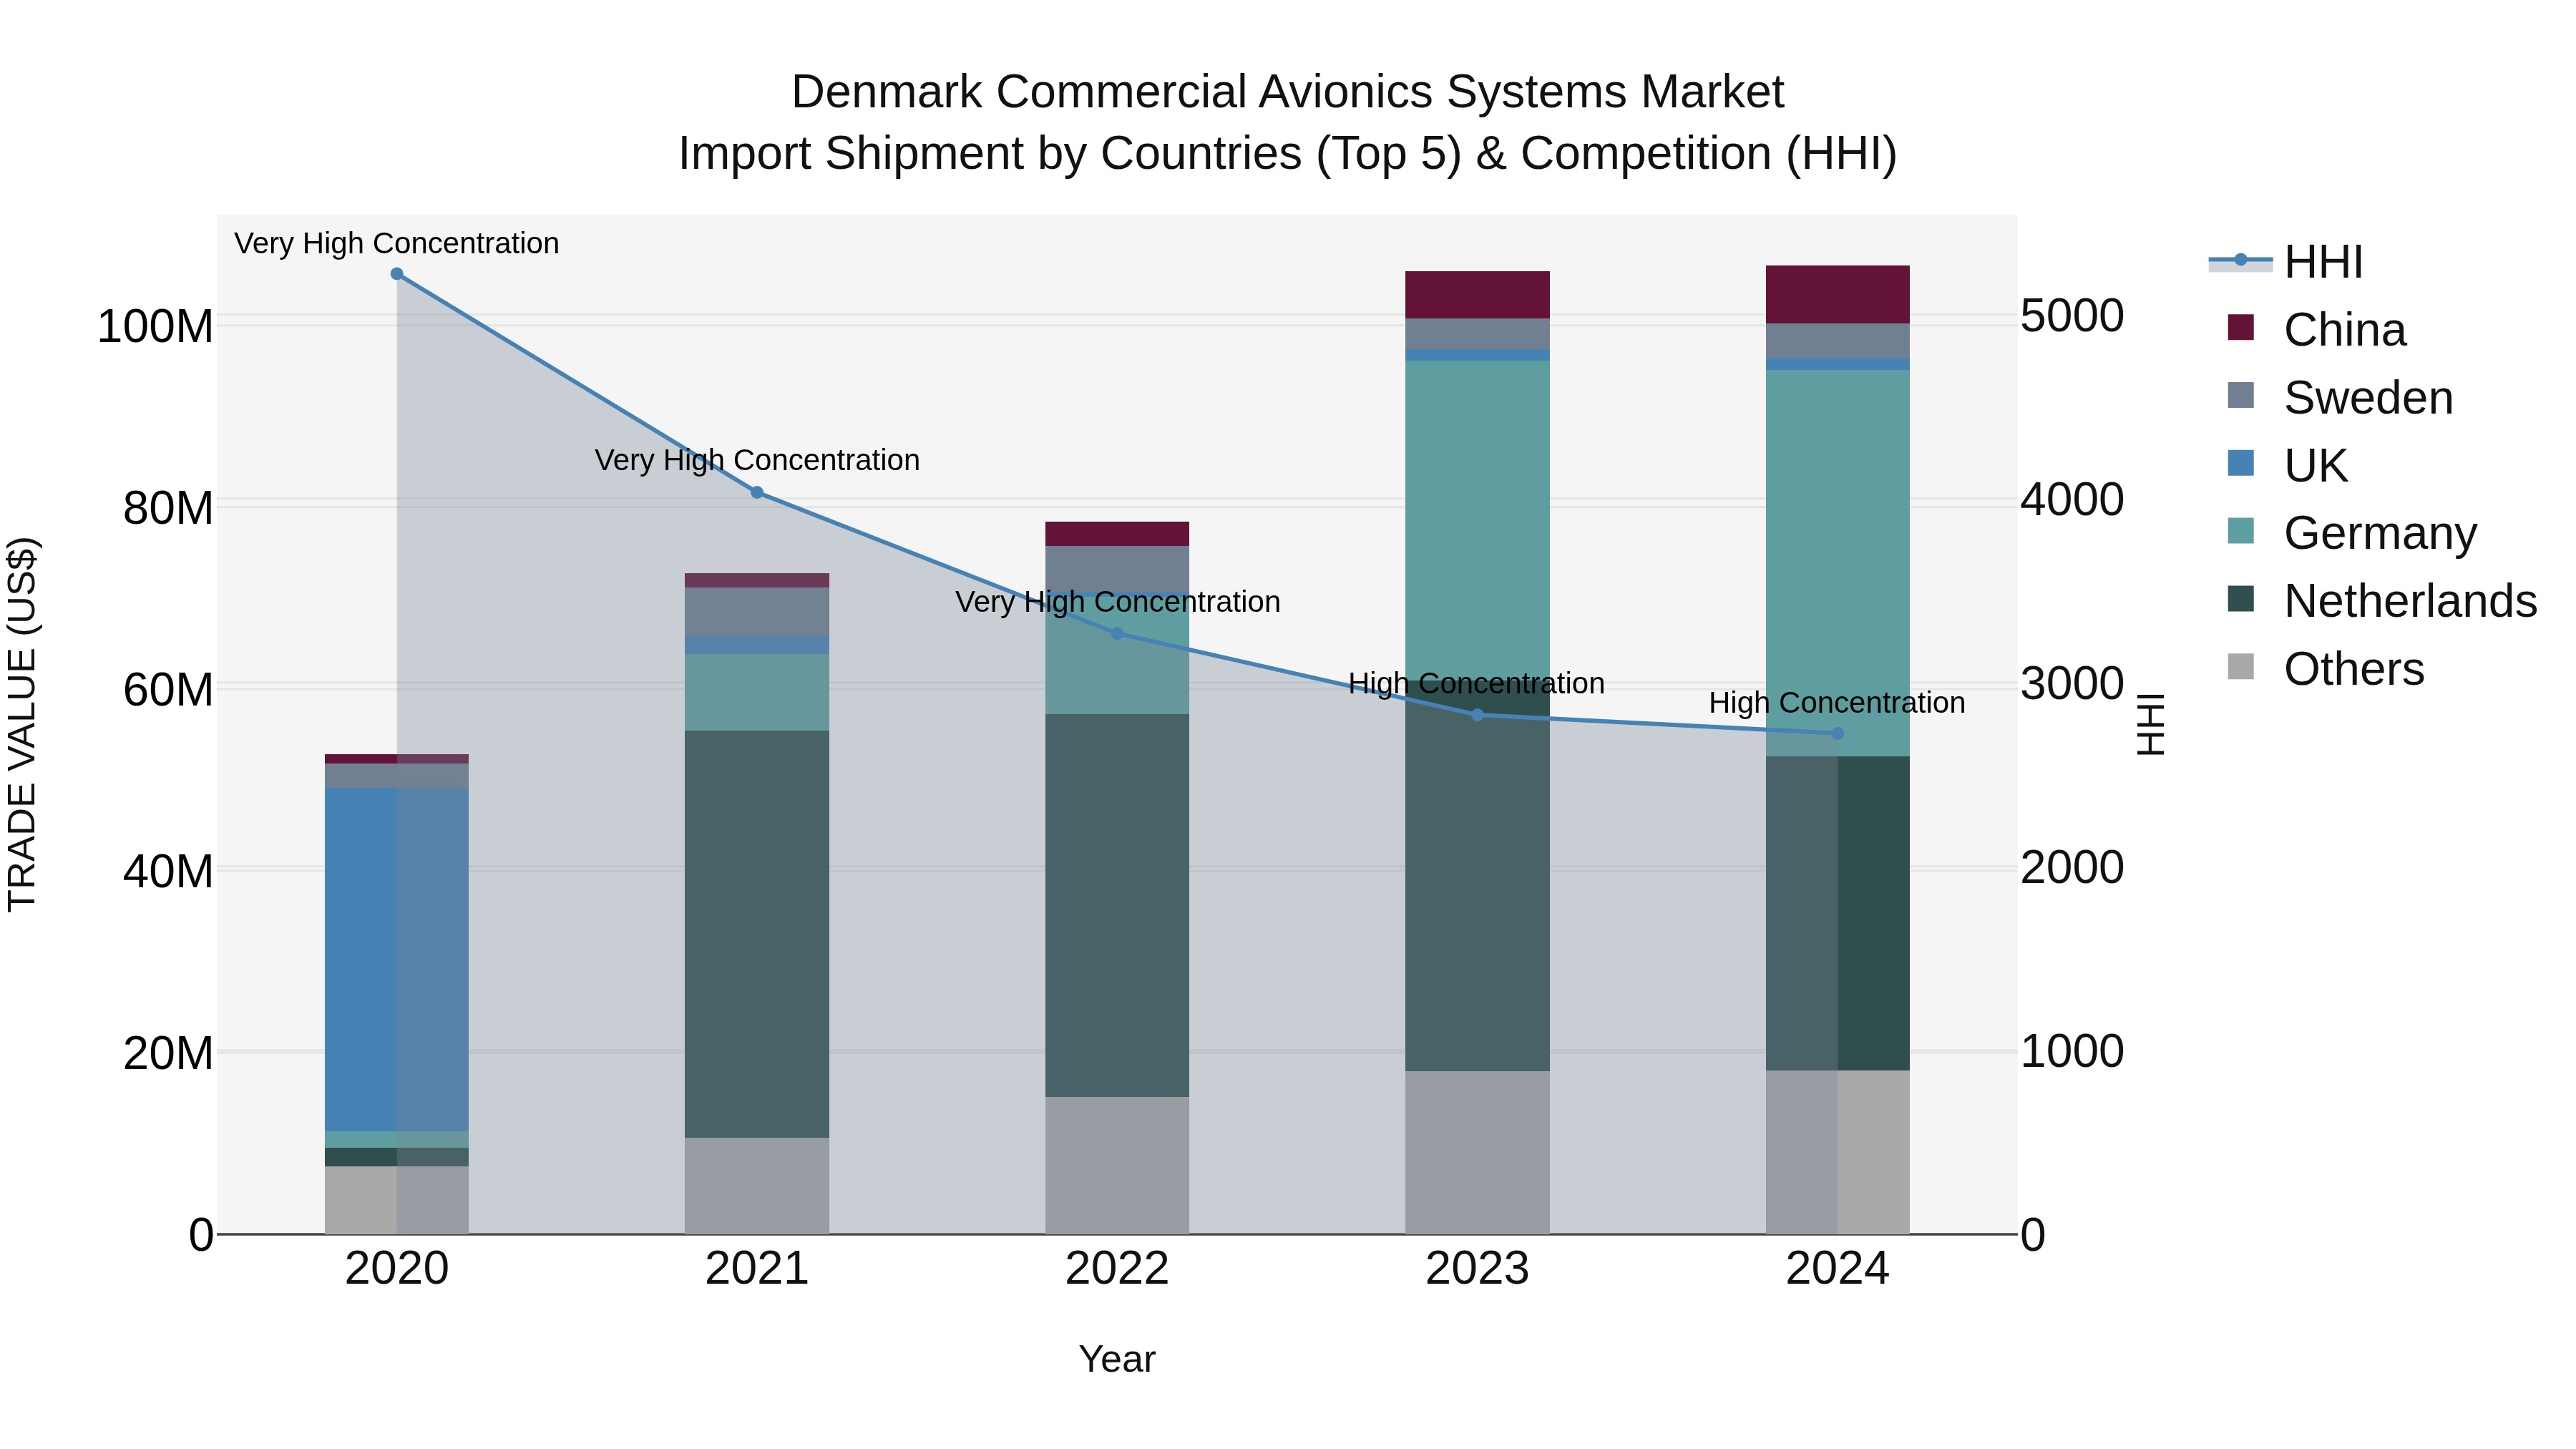
Task: Click the vertical HHI right axis title
Action: coord(2151,725)
